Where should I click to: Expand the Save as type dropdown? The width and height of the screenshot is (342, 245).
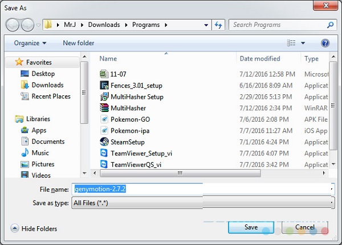click(331, 203)
